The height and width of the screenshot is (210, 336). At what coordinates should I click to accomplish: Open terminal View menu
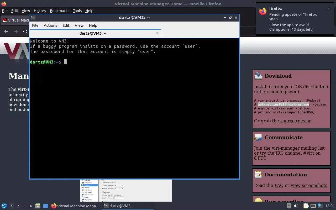tap(79, 25)
